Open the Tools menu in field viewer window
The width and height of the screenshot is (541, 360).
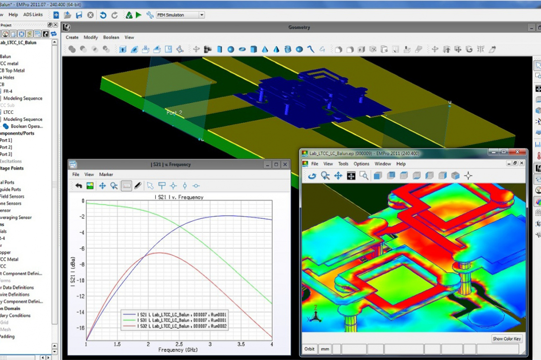click(x=343, y=163)
